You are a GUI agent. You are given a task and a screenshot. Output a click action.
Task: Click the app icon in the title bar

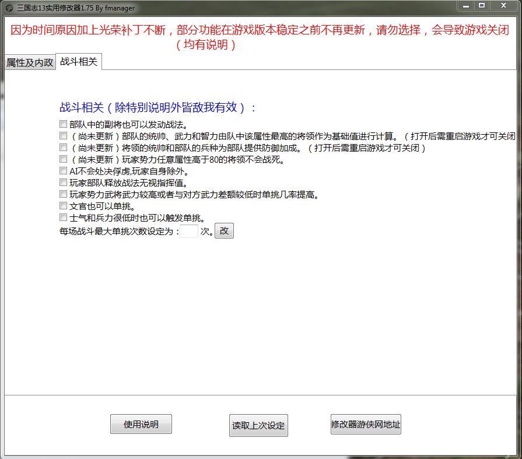click(9, 8)
